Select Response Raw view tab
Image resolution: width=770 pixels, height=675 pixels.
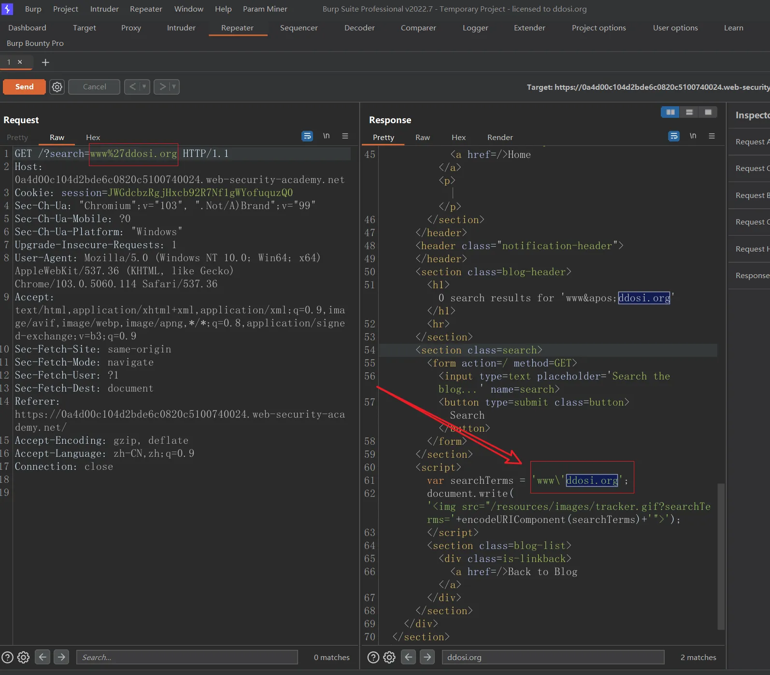(423, 137)
